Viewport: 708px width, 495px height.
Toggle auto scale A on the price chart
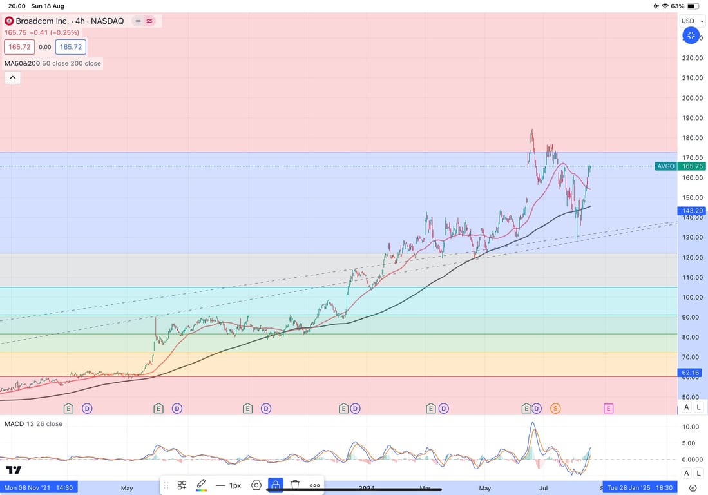(686, 407)
